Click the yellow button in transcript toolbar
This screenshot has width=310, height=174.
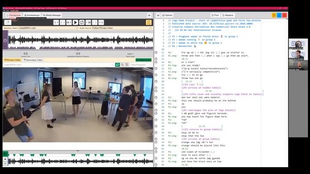(x=274, y=15)
